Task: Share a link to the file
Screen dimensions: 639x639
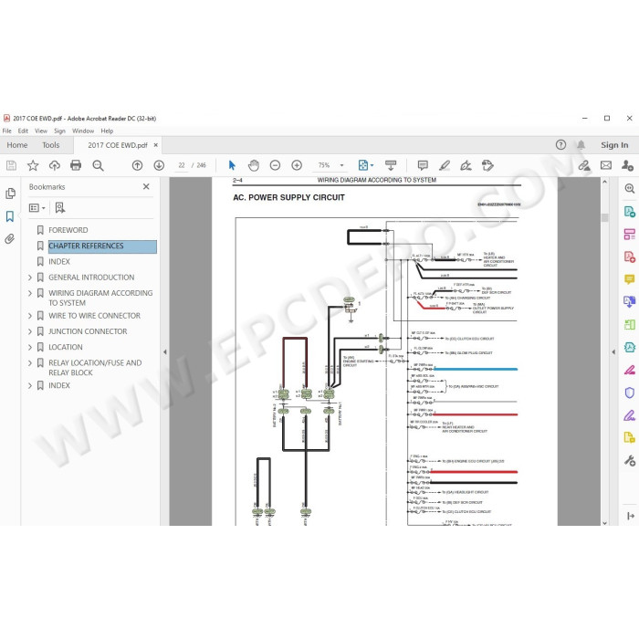Action: pos(584,165)
